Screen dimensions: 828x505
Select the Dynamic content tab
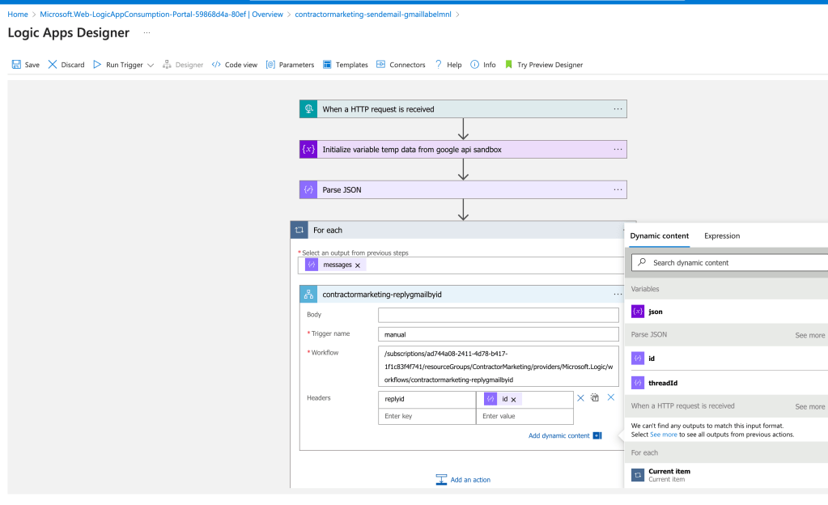click(659, 236)
